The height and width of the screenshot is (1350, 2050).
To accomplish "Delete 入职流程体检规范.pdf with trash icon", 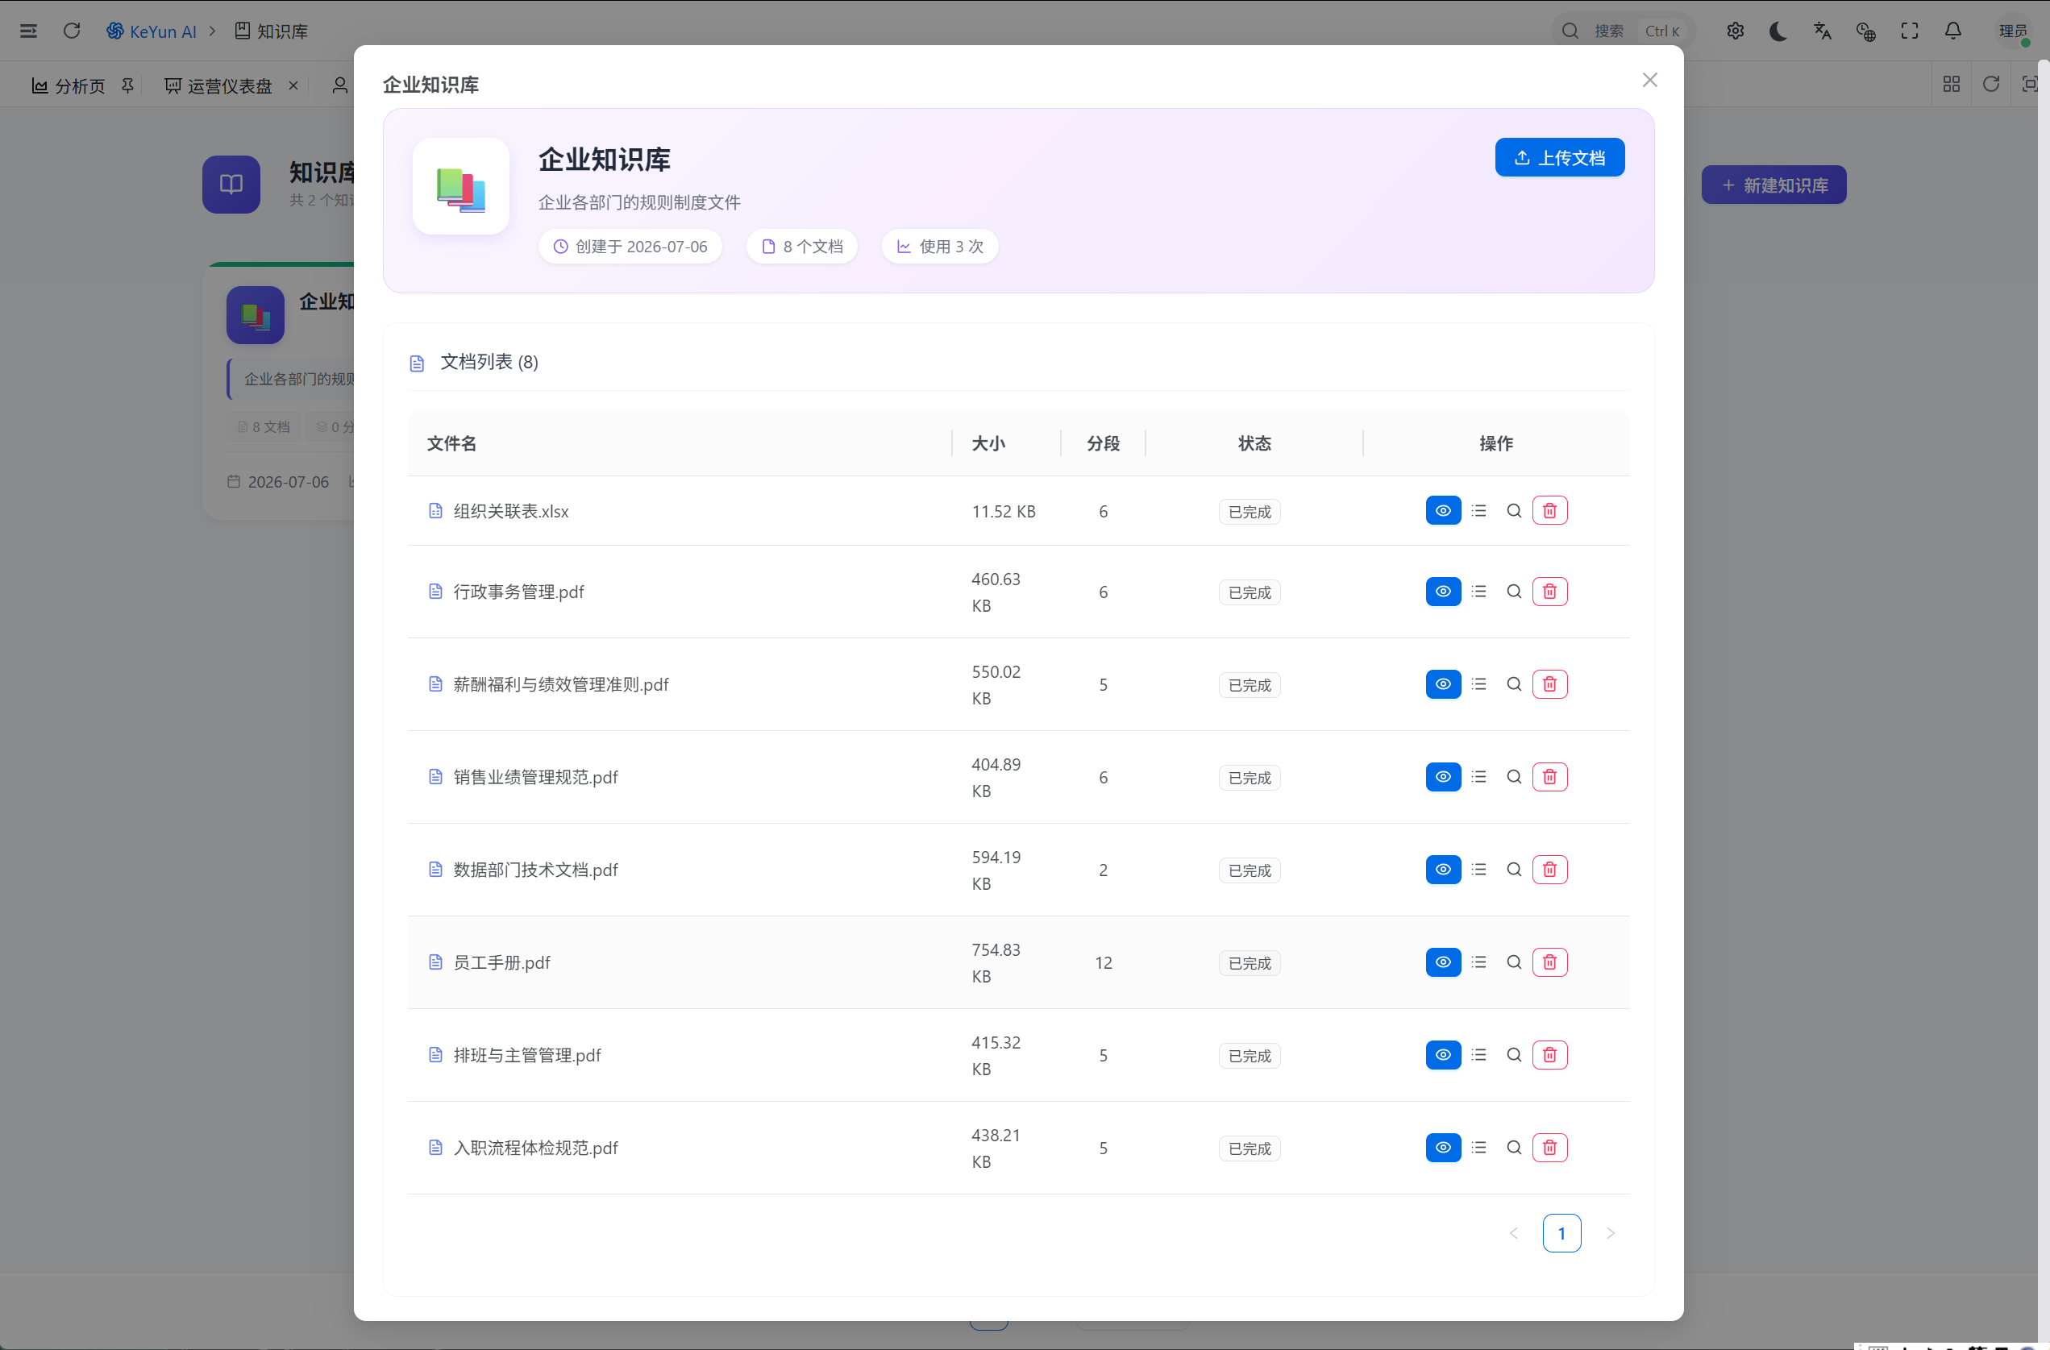I will pyautogui.click(x=1549, y=1148).
